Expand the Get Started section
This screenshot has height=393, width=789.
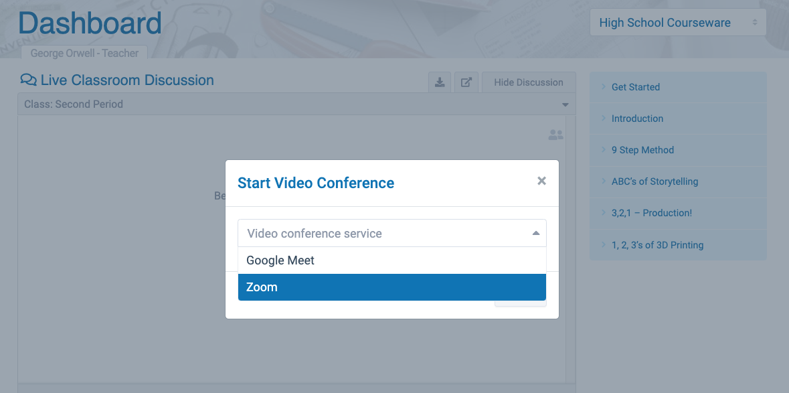(x=678, y=87)
